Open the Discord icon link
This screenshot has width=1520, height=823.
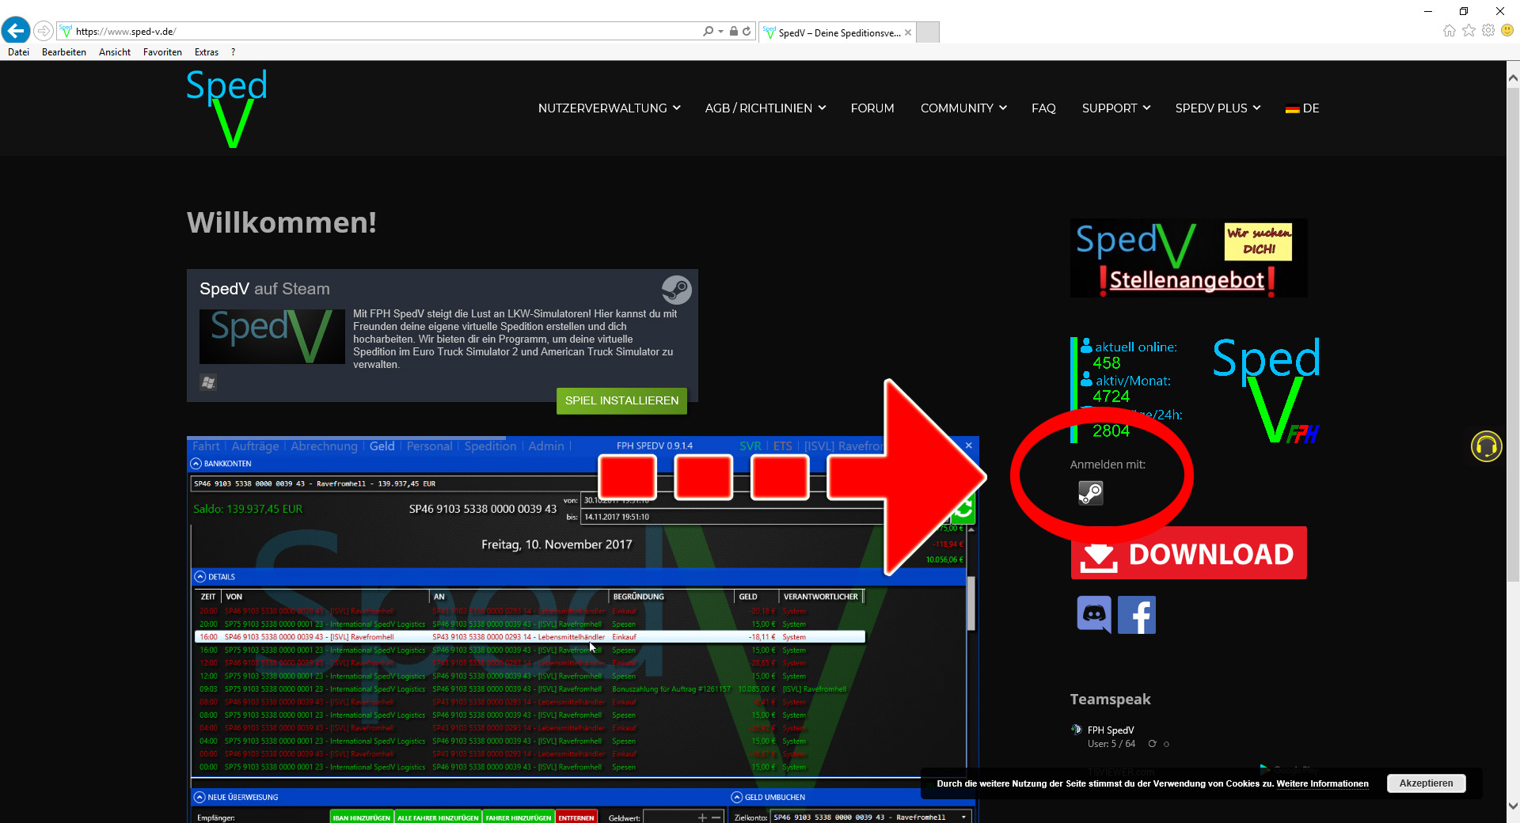(1094, 615)
